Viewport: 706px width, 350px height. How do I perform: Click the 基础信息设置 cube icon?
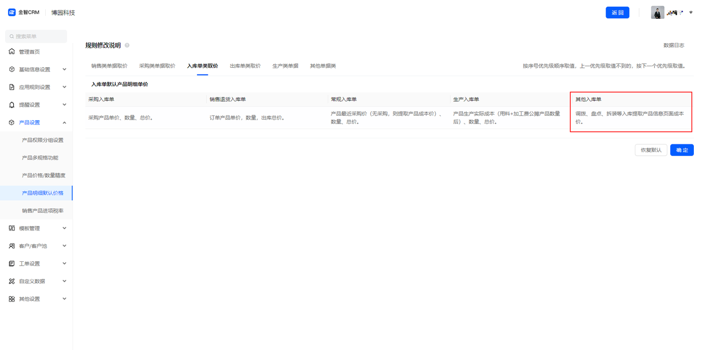[12, 69]
